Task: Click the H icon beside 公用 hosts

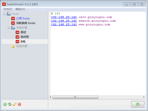Action: (x=13, y=18)
